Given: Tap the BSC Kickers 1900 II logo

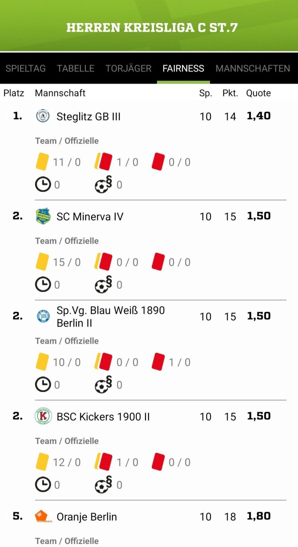Looking at the screenshot, I should (x=43, y=416).
